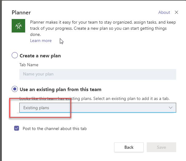Follow the Learn more link
Image resolution: width=186 pixels, height=161 pixels.
(41, 40)
